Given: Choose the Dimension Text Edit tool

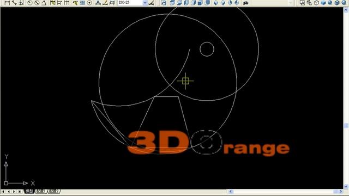Looking at the screenshot, I should [x=105, y=3].
